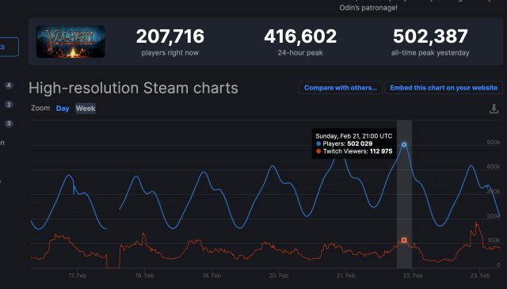Click the 100k y-axis label
Image resolution: width=507 pixels, height=289 pixels.
pos(494,240)
